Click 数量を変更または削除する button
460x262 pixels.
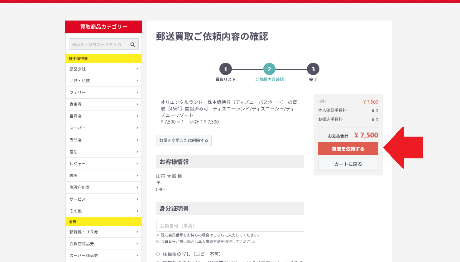pyautogui.click(x=184, y=140)
